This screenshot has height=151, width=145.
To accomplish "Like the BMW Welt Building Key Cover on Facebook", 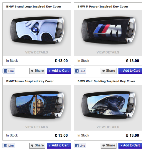I will tap(80, 146).
